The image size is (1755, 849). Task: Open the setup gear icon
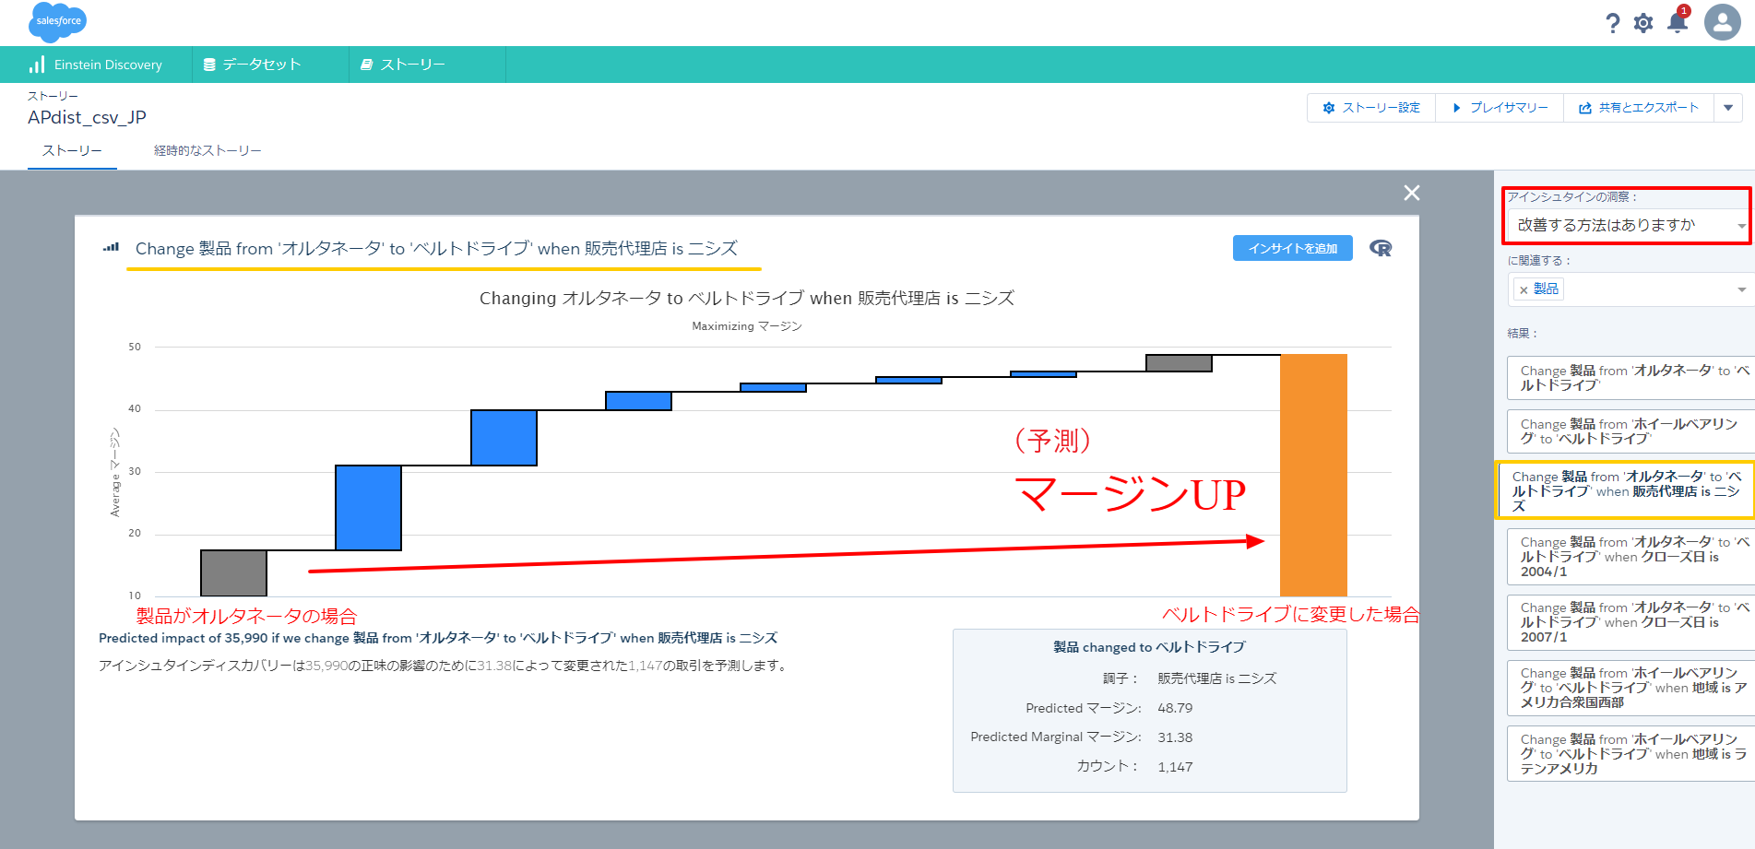tap(1643, 23)
